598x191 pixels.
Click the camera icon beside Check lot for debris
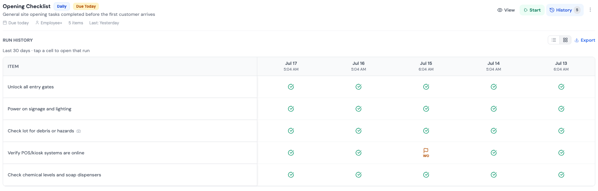79,131
